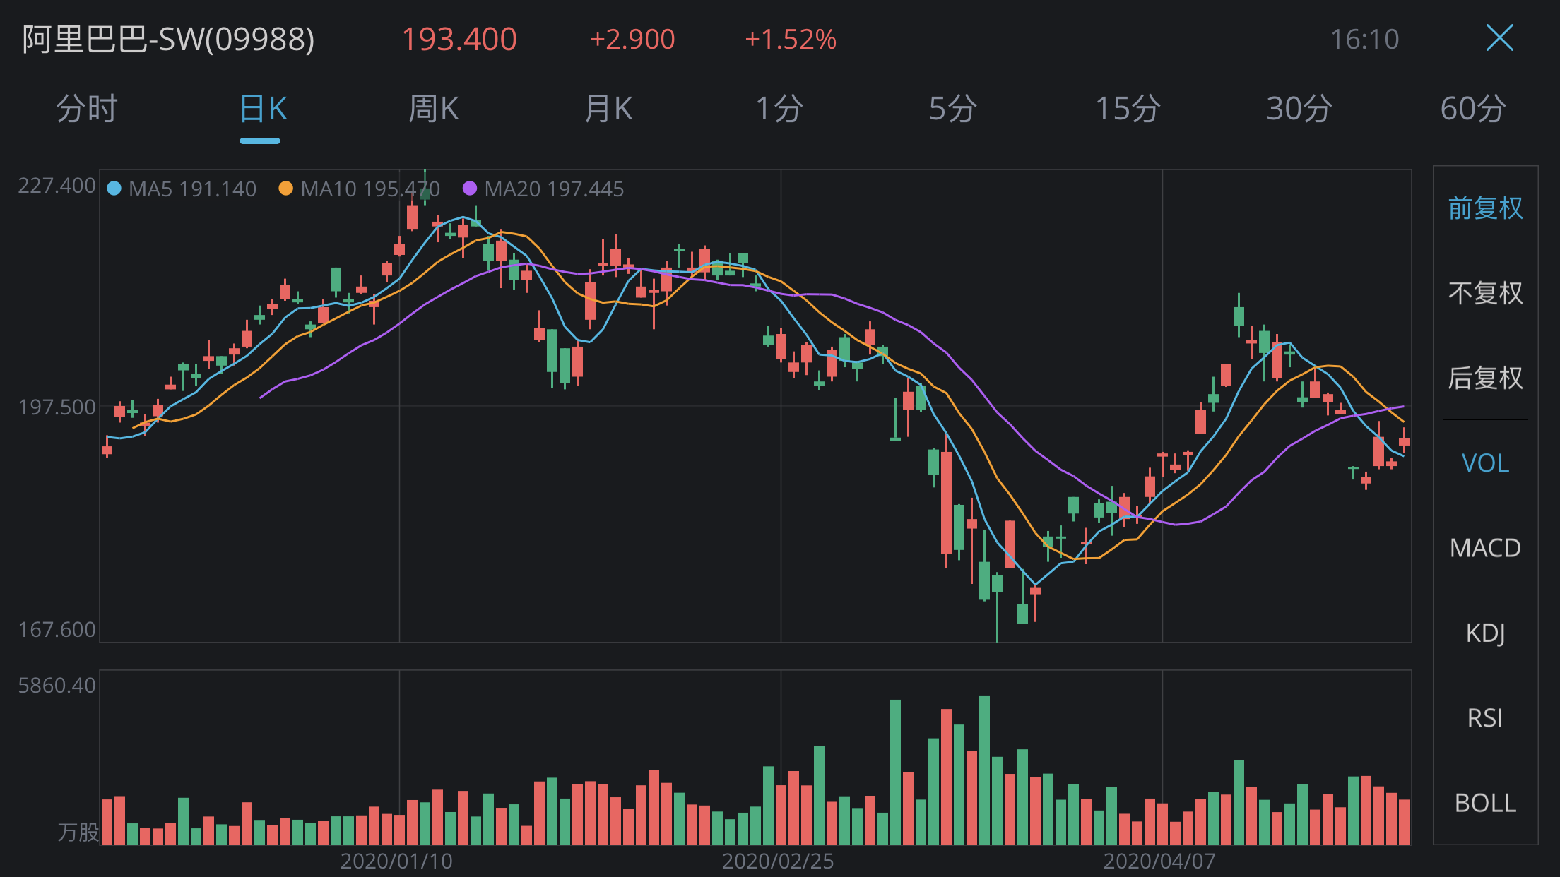Open the 周K weekly chart tab
This screenshot has width=1560, height=877.
(433, 109)
